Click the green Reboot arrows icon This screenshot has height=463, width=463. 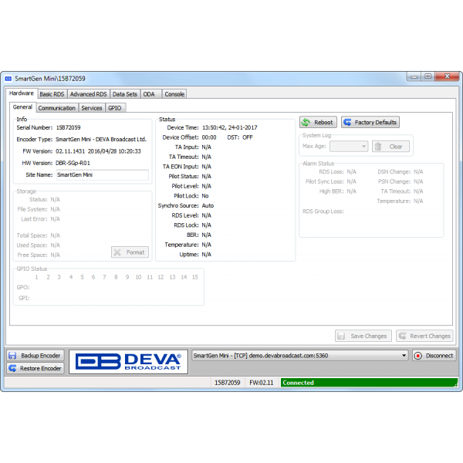click(x=306, y=122)
